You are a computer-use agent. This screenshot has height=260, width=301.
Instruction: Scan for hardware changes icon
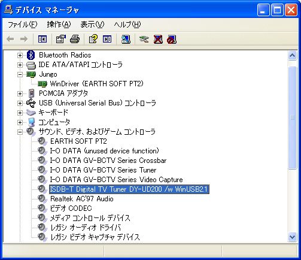126,39
